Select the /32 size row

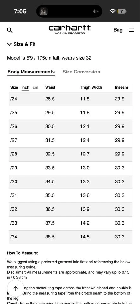pyautogui.click(x=70, y=209)
